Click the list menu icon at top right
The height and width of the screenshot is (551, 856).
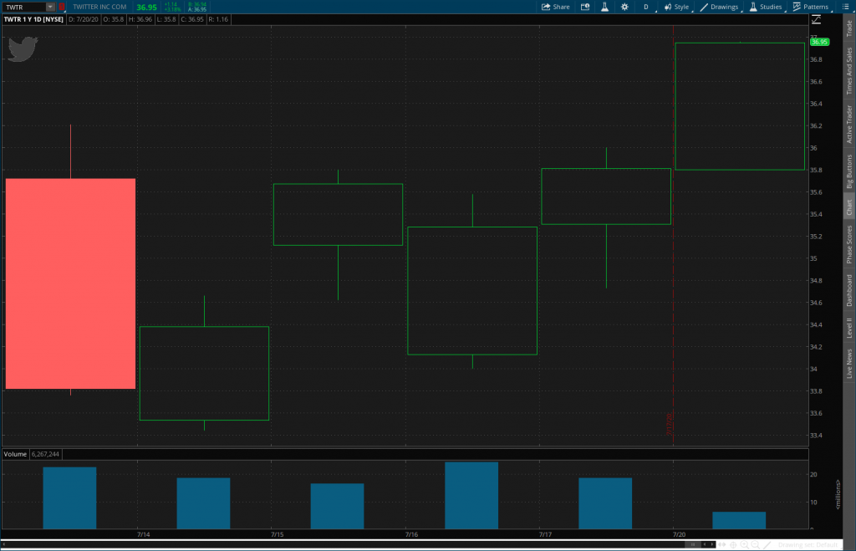[846, 7]
